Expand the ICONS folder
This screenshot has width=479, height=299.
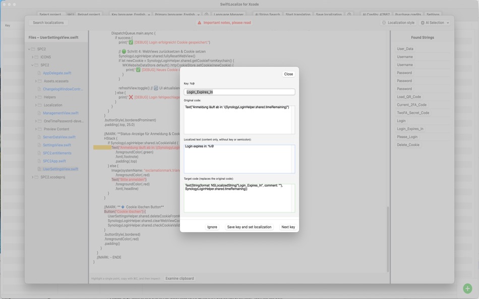[x=32, y=57]
